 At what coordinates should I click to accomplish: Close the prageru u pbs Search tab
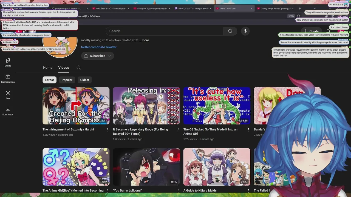(87, 8)
